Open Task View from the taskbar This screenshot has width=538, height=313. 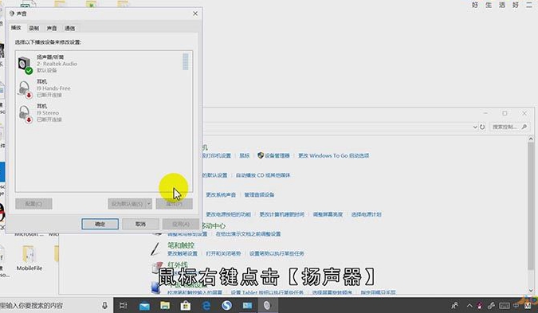(124, 306)
